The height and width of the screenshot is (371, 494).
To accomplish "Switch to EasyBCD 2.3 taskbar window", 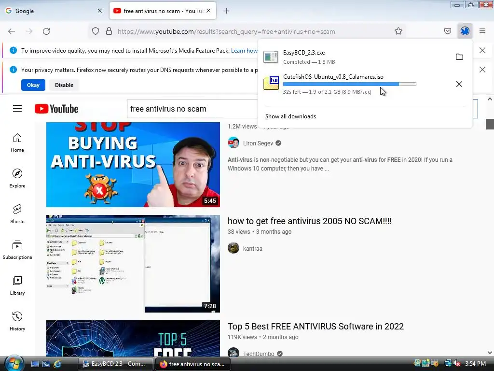I will [x=115, y=364].
